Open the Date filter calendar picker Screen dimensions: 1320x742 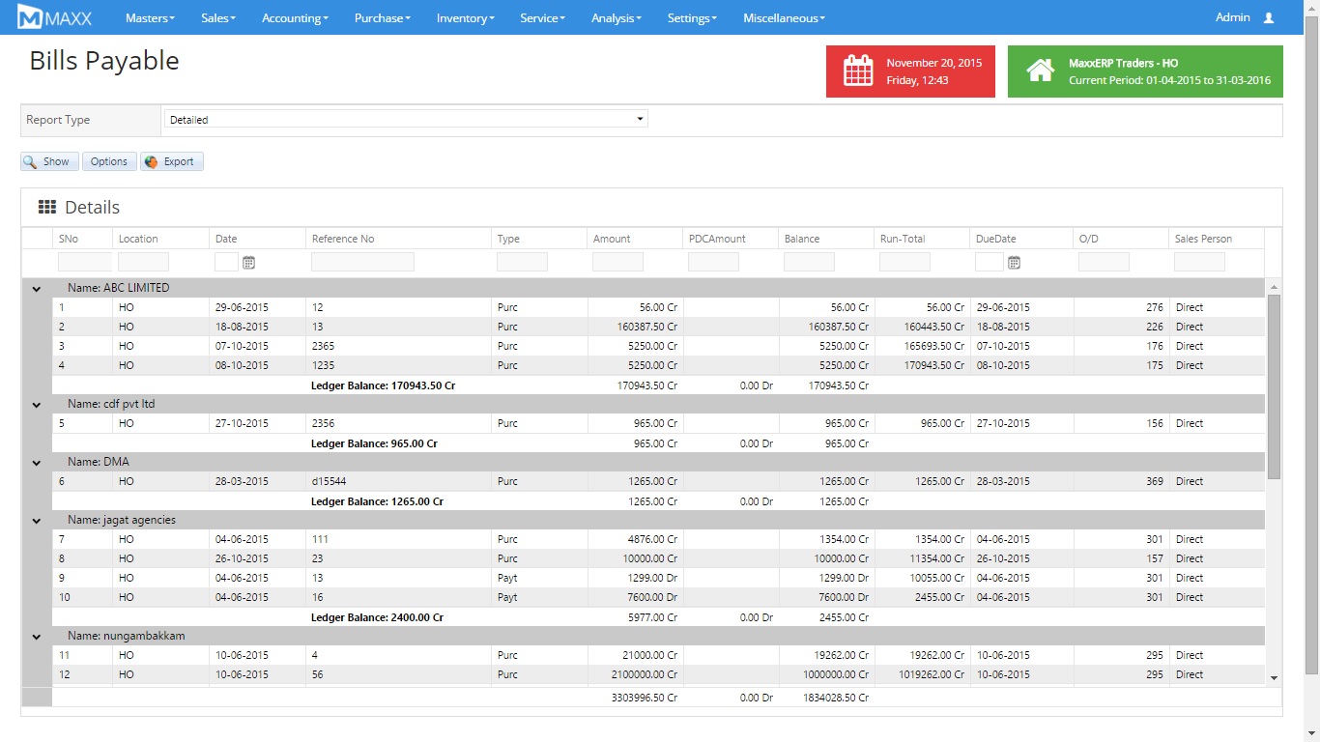point(248,262)
